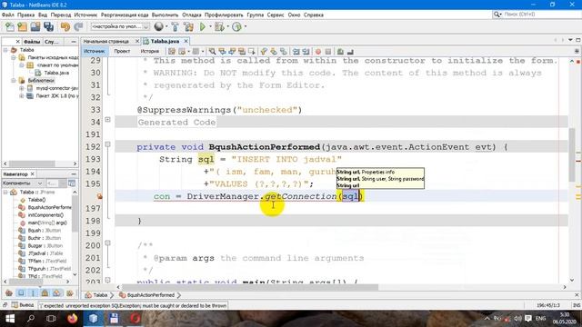The height and width of the screenshot is (327, 582).
Task: Open the Реорганизация кода menu
Action: pyautogui.click(x=125, y=15)
